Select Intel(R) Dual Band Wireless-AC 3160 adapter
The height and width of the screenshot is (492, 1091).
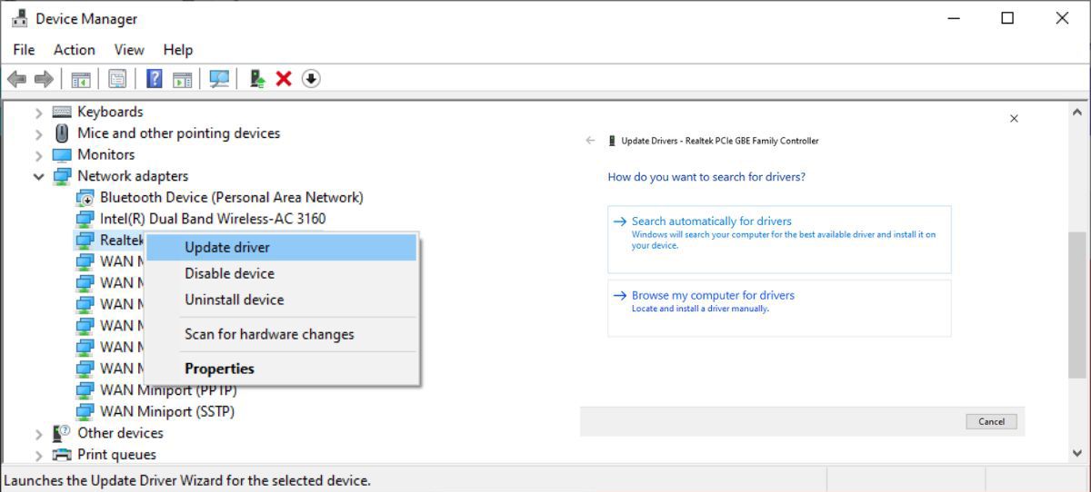(x=212, y=219)
